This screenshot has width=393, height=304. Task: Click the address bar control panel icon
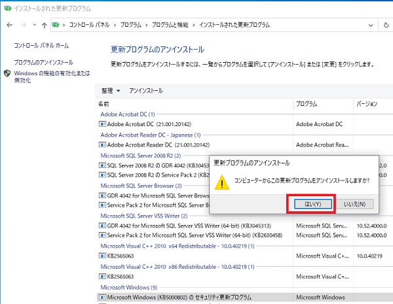56,25
